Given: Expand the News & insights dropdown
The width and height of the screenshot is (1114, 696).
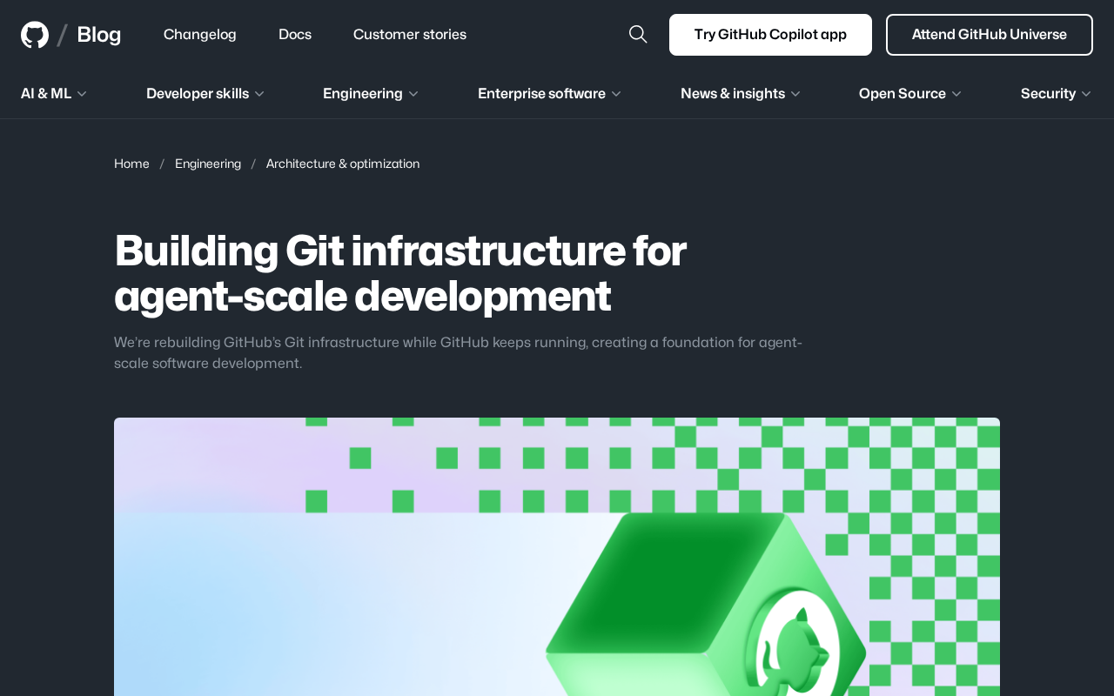Looking at the screenshot, I should 741,93.
